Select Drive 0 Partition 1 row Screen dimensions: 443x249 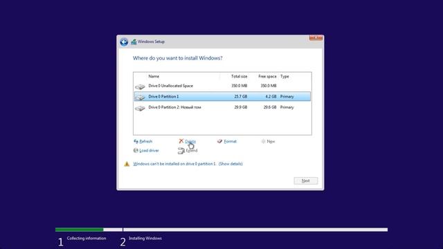tap(222, 97)
